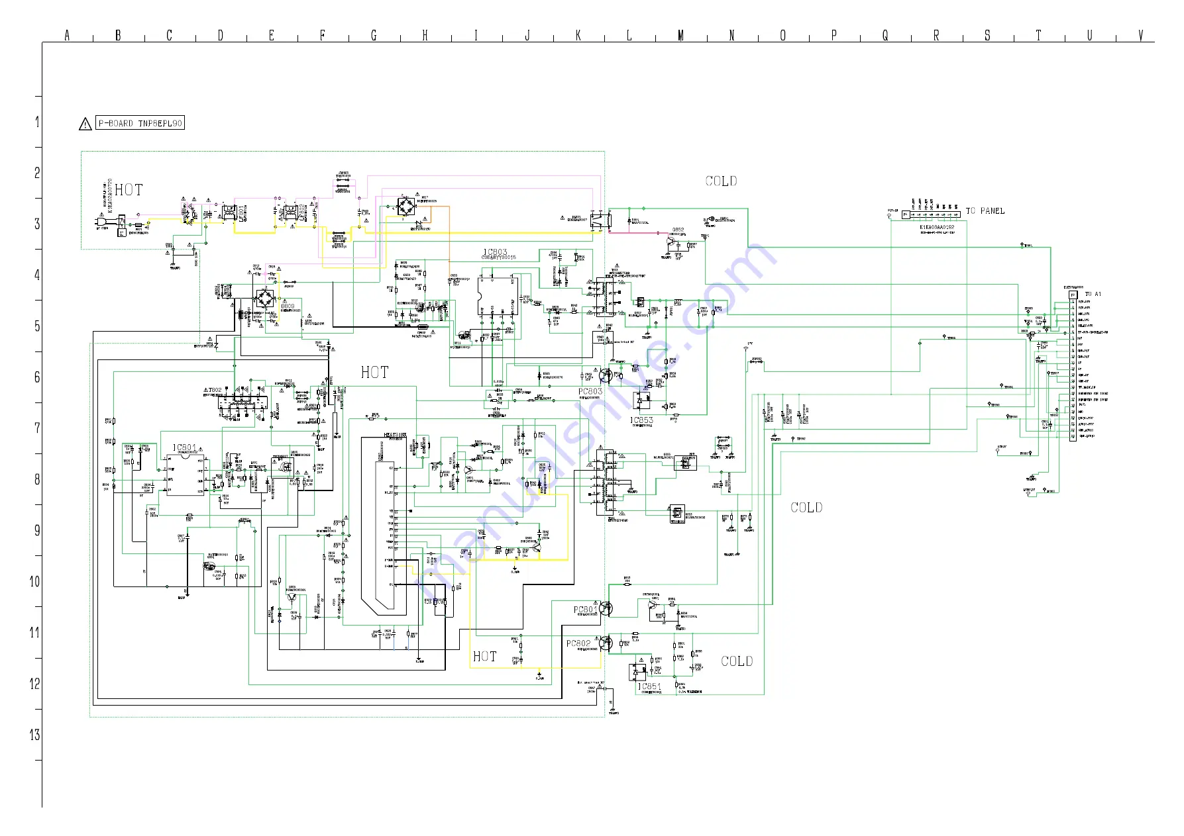Select the bridge rectifier symbol above D809
1184x836 pixels.
tap(266, 297)
